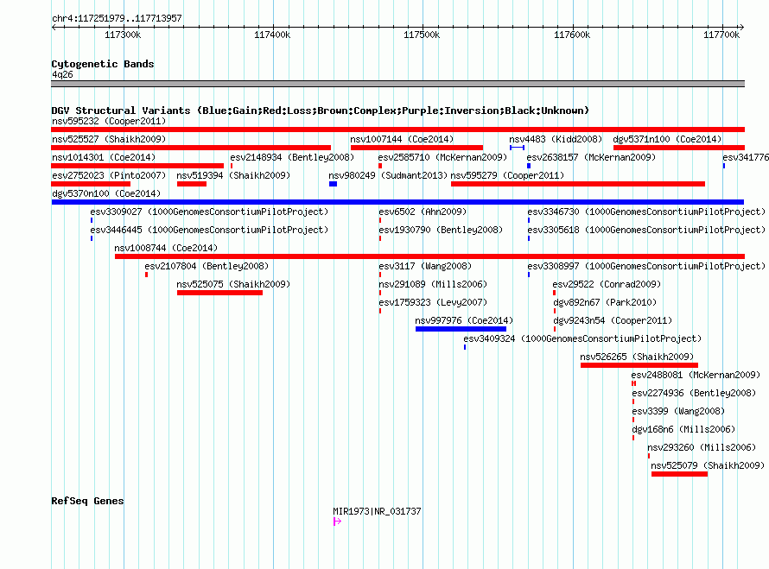Click the 117400k ruler label

tap(272, 35)
